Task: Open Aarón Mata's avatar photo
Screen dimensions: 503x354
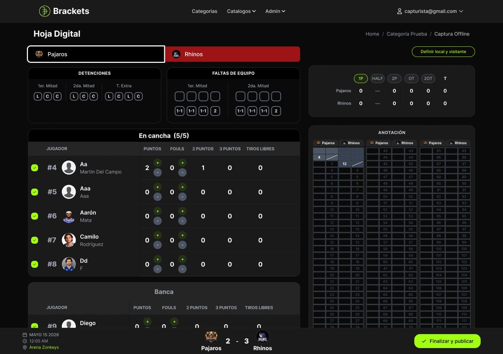Action: click(x=69, y=216)
